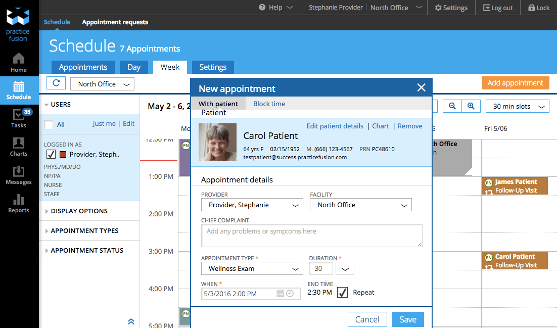Open Messages from the sidebar

[x=19, y=175]
